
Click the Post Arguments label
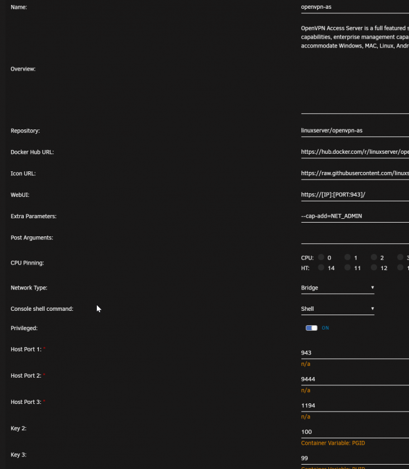pyautogui.click(x=32, y=238)
